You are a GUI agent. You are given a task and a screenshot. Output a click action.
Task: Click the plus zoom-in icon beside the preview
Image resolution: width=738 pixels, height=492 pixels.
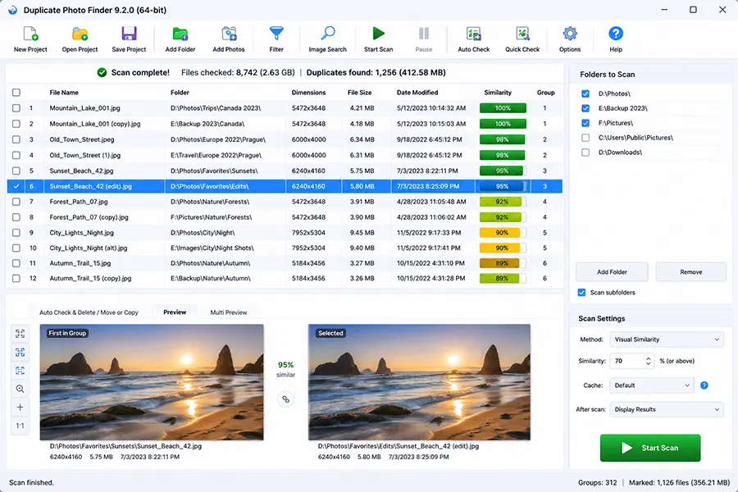pyautogui.click(x=20, y=408)
